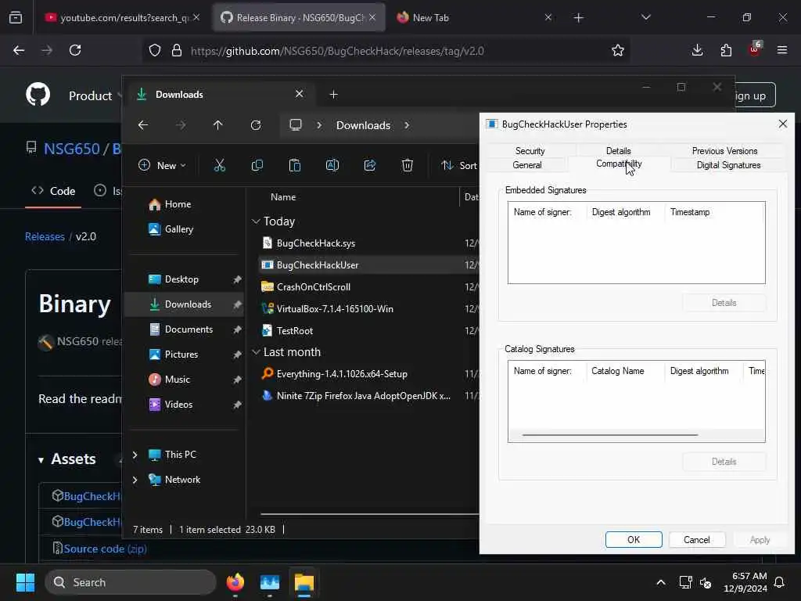Switch to the New Tab in Firefox
The image size is (801, 601).
[x=473, y=18]
